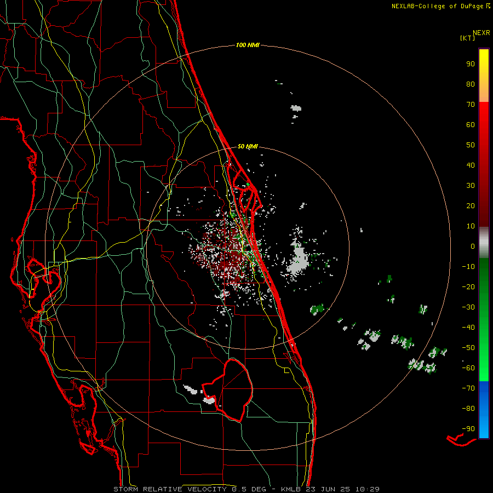The height and width of the screenshot is (493, 493).
Task: Click the '-60' value on velocity scale
Action: pos(468,368)
